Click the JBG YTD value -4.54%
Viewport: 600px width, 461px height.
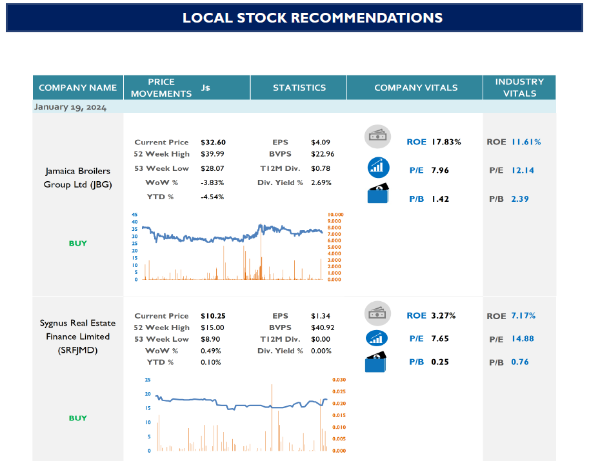point(212,197)
